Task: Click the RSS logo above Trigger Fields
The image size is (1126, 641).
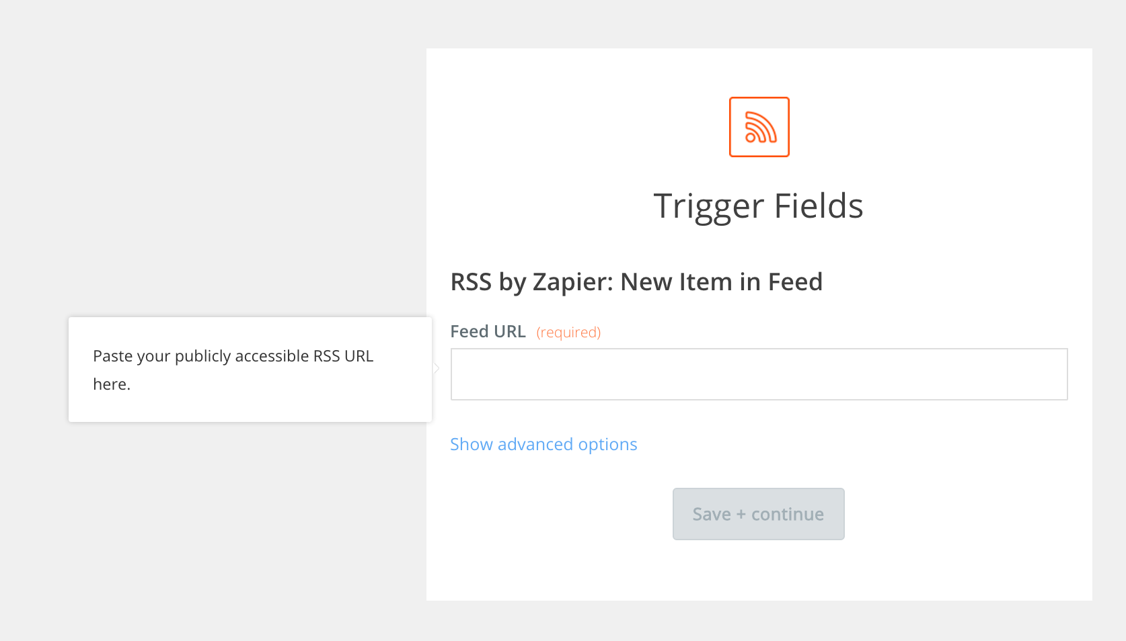Action: 759,127
